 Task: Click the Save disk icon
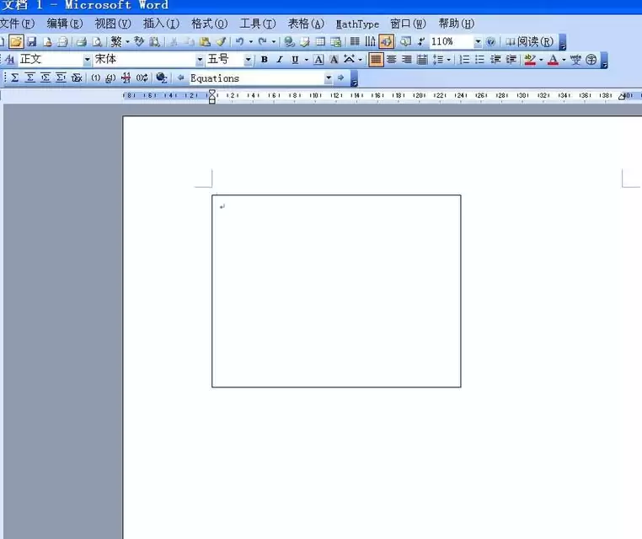point(31,42)
